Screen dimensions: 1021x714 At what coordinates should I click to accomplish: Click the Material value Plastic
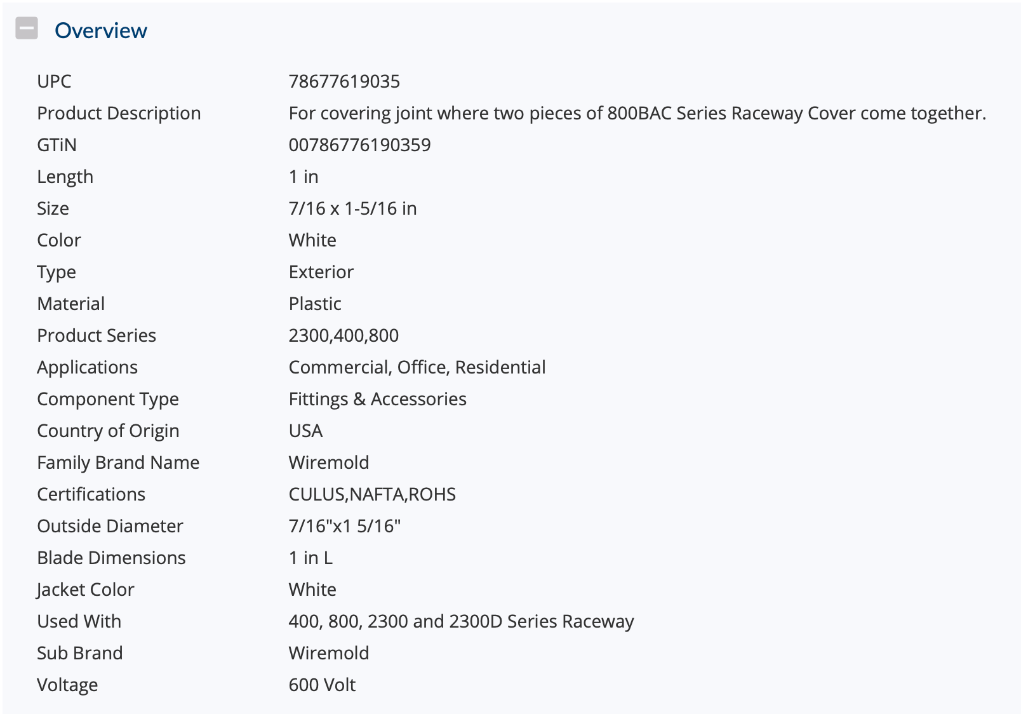pyautogui.click(x=315, y=304)
